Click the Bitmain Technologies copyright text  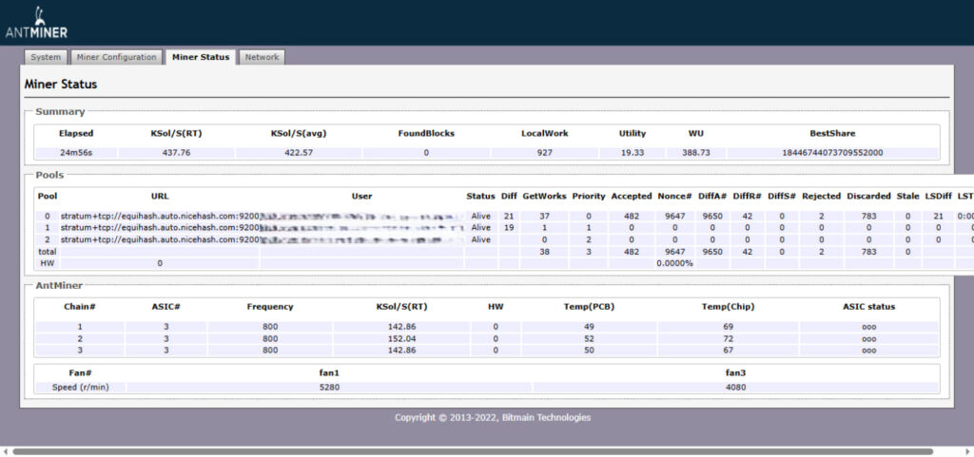pos(493,417)
